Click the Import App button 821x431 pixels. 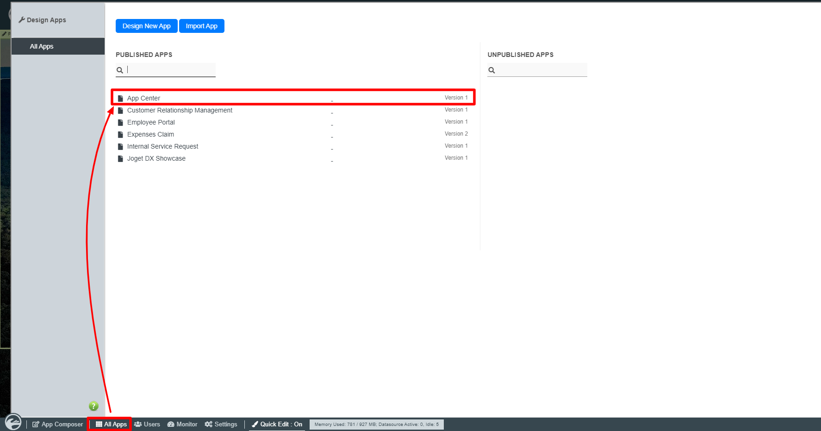(x=201, y=26)
